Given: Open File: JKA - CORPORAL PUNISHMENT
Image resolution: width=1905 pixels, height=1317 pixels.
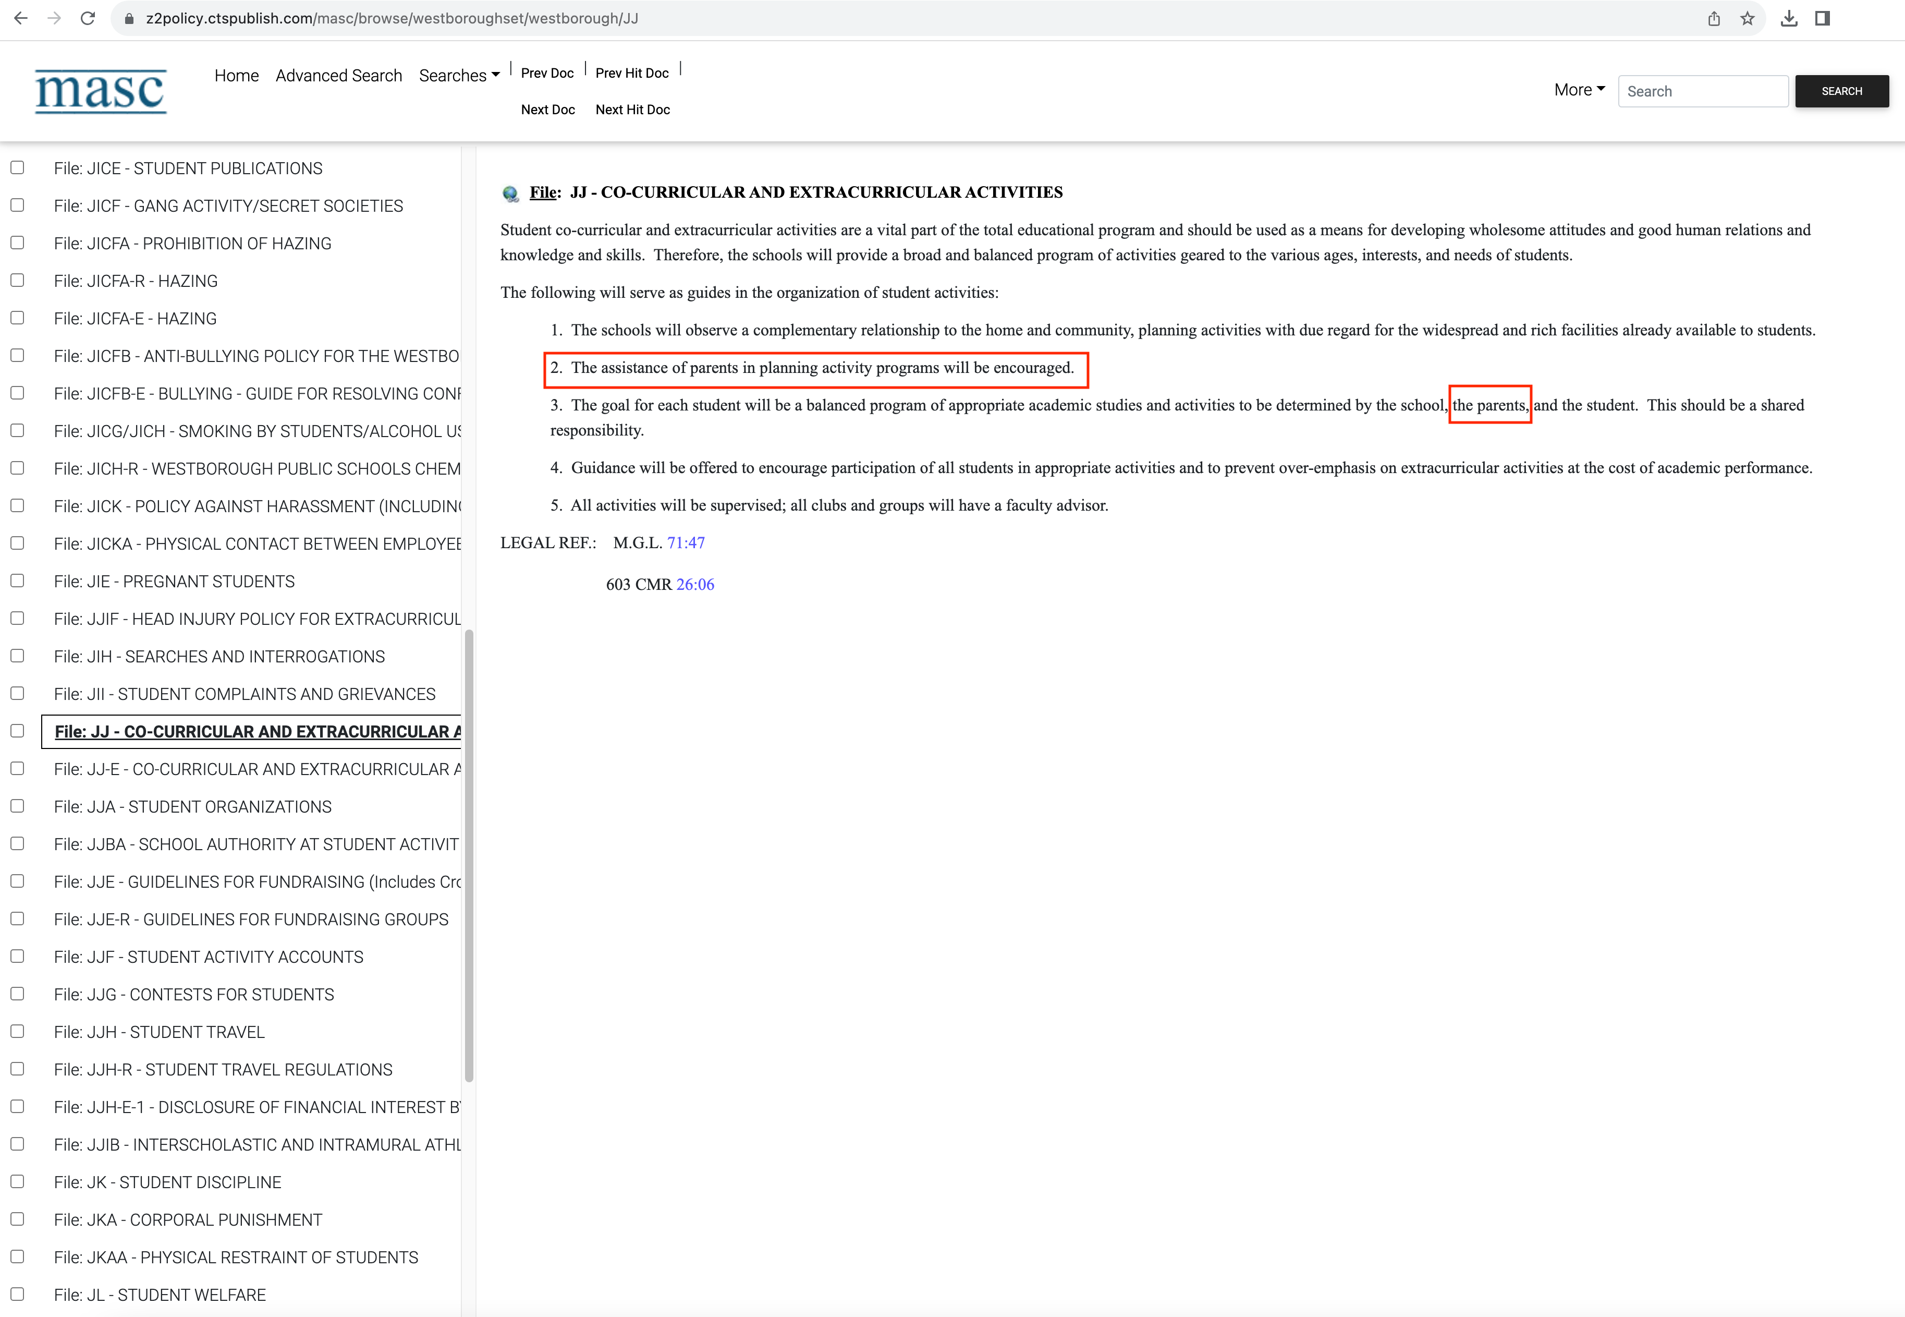Looking at the screenshot, I should point(188,1219).
